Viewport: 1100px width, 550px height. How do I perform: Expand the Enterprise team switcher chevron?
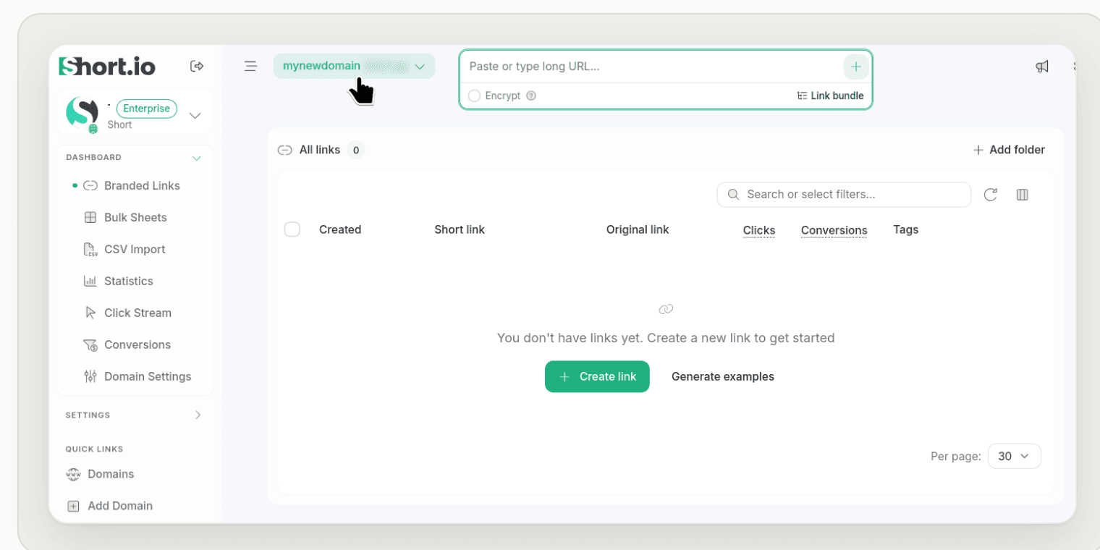pos(195,115)
